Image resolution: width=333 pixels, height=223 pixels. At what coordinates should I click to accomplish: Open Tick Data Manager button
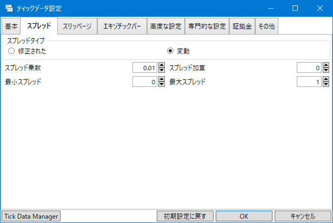click(31, 216)
